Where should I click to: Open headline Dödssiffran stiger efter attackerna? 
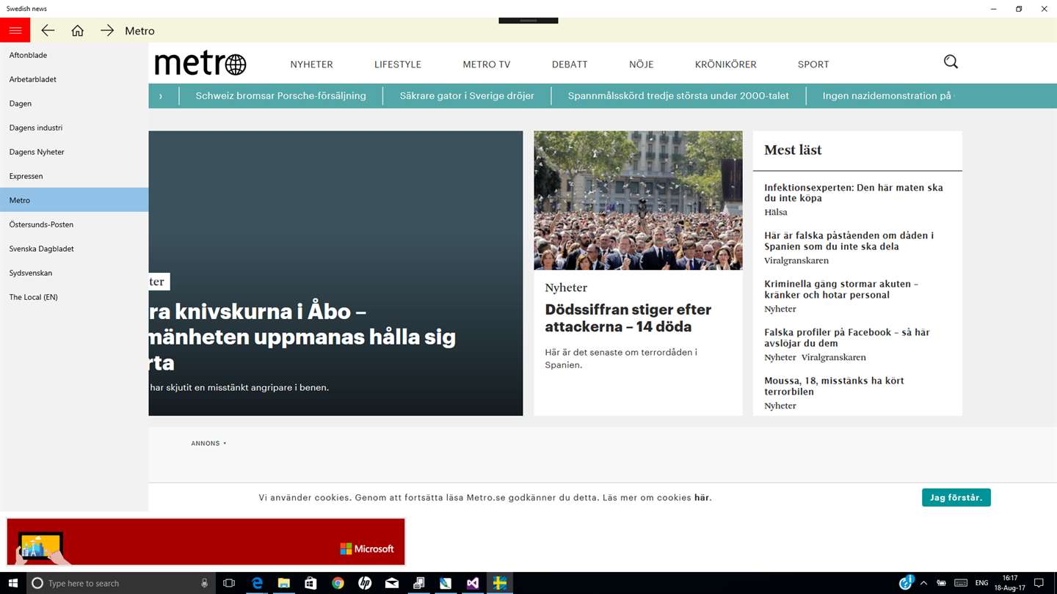click(x=628, y=318)
